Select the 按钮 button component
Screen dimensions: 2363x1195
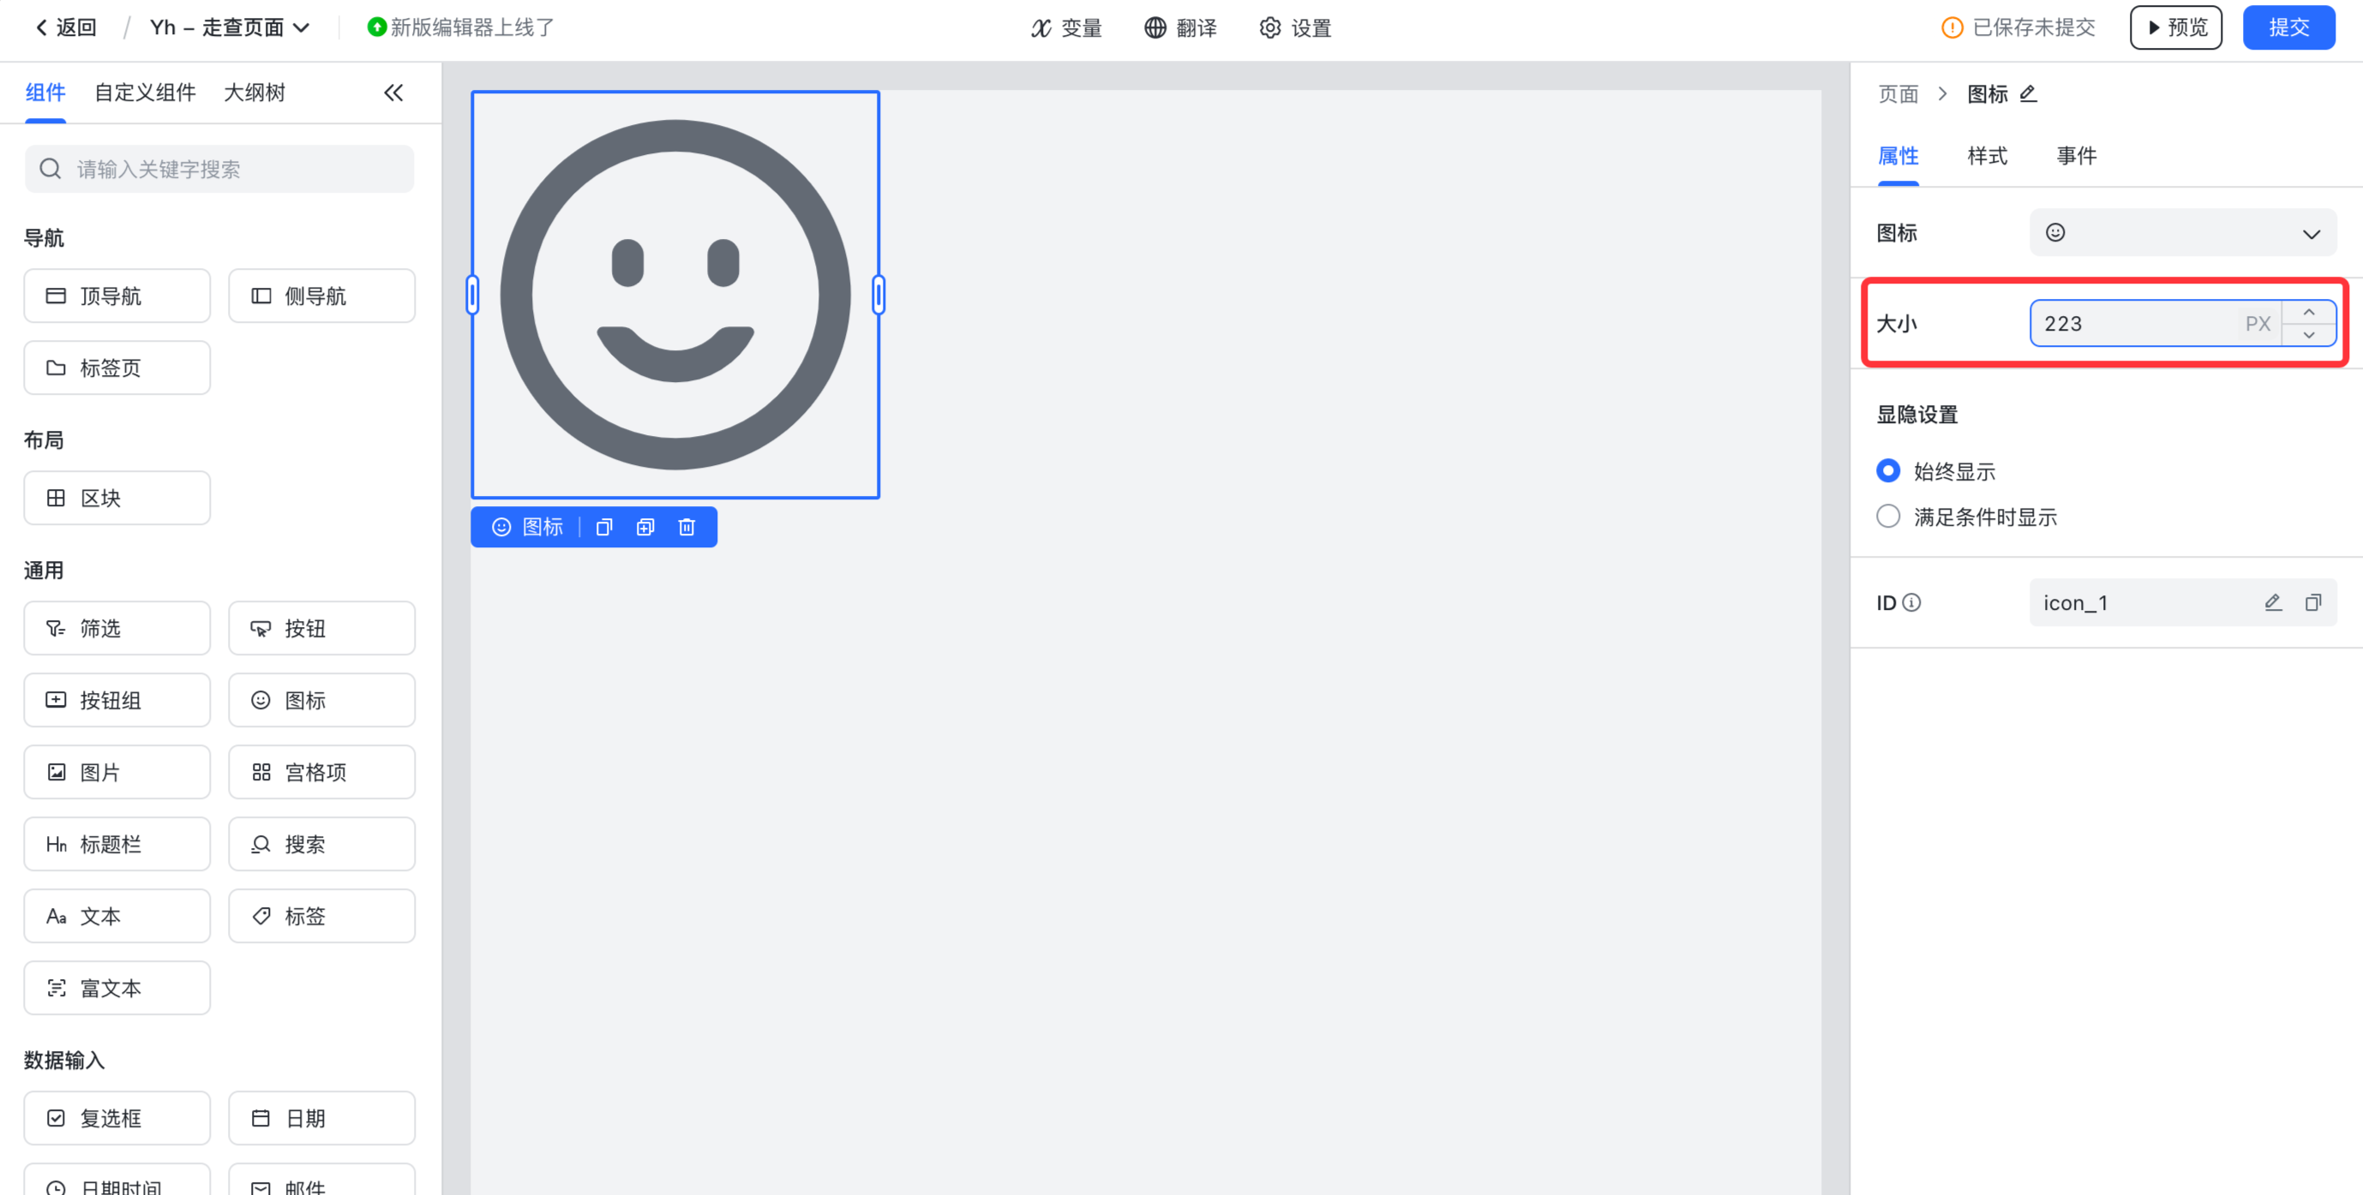[321, 628]
